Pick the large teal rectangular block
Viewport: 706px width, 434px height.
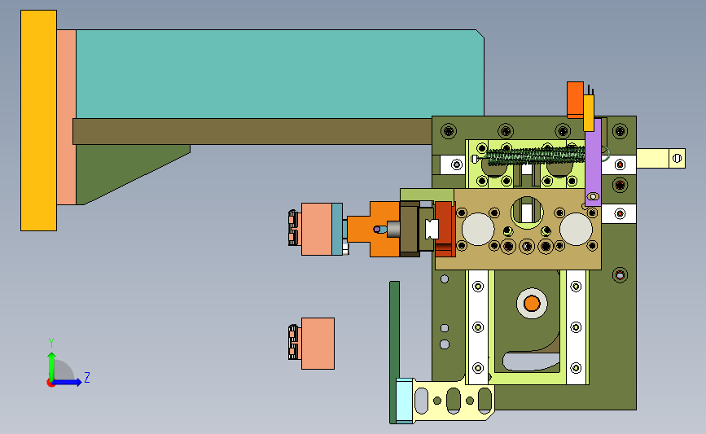click(279, 74)
